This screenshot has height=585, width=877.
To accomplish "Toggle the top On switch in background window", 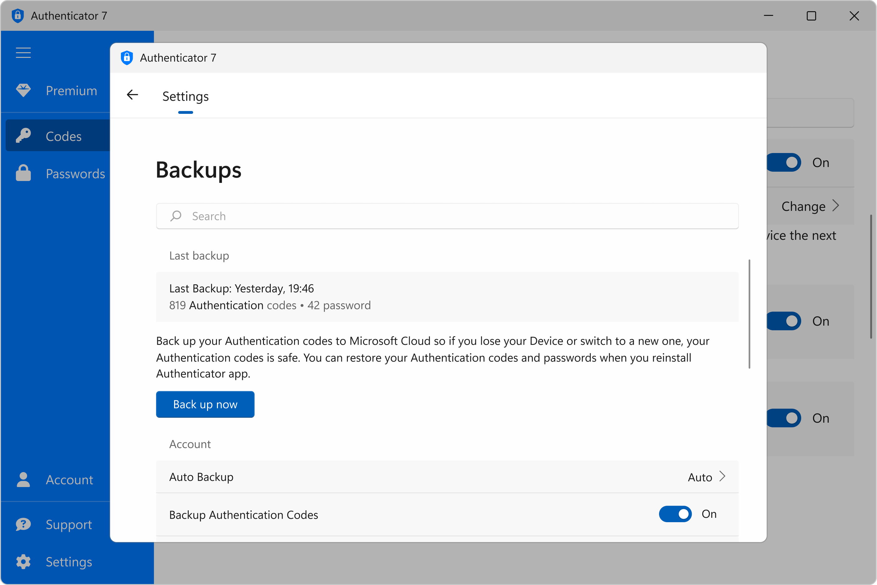I will point(784,162).
